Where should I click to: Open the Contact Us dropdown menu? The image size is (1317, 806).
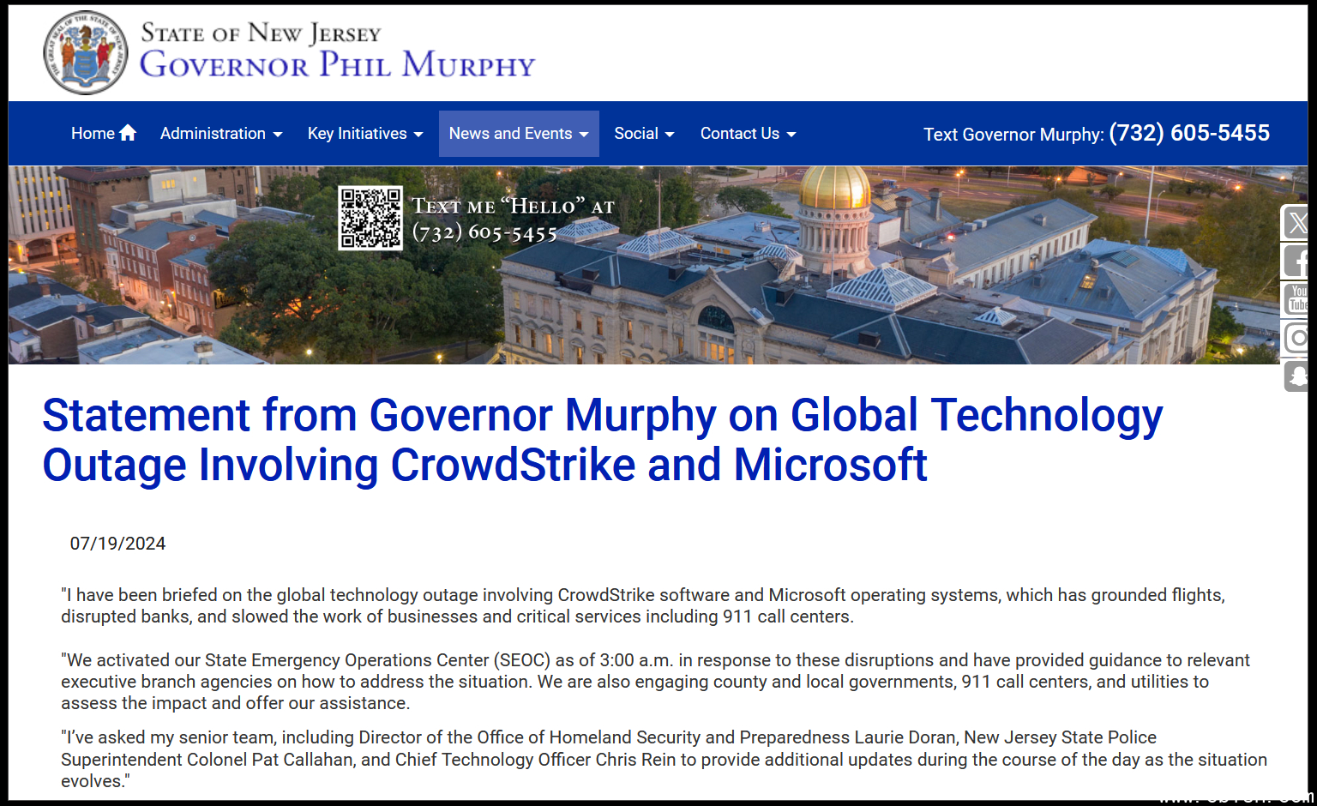748,134
